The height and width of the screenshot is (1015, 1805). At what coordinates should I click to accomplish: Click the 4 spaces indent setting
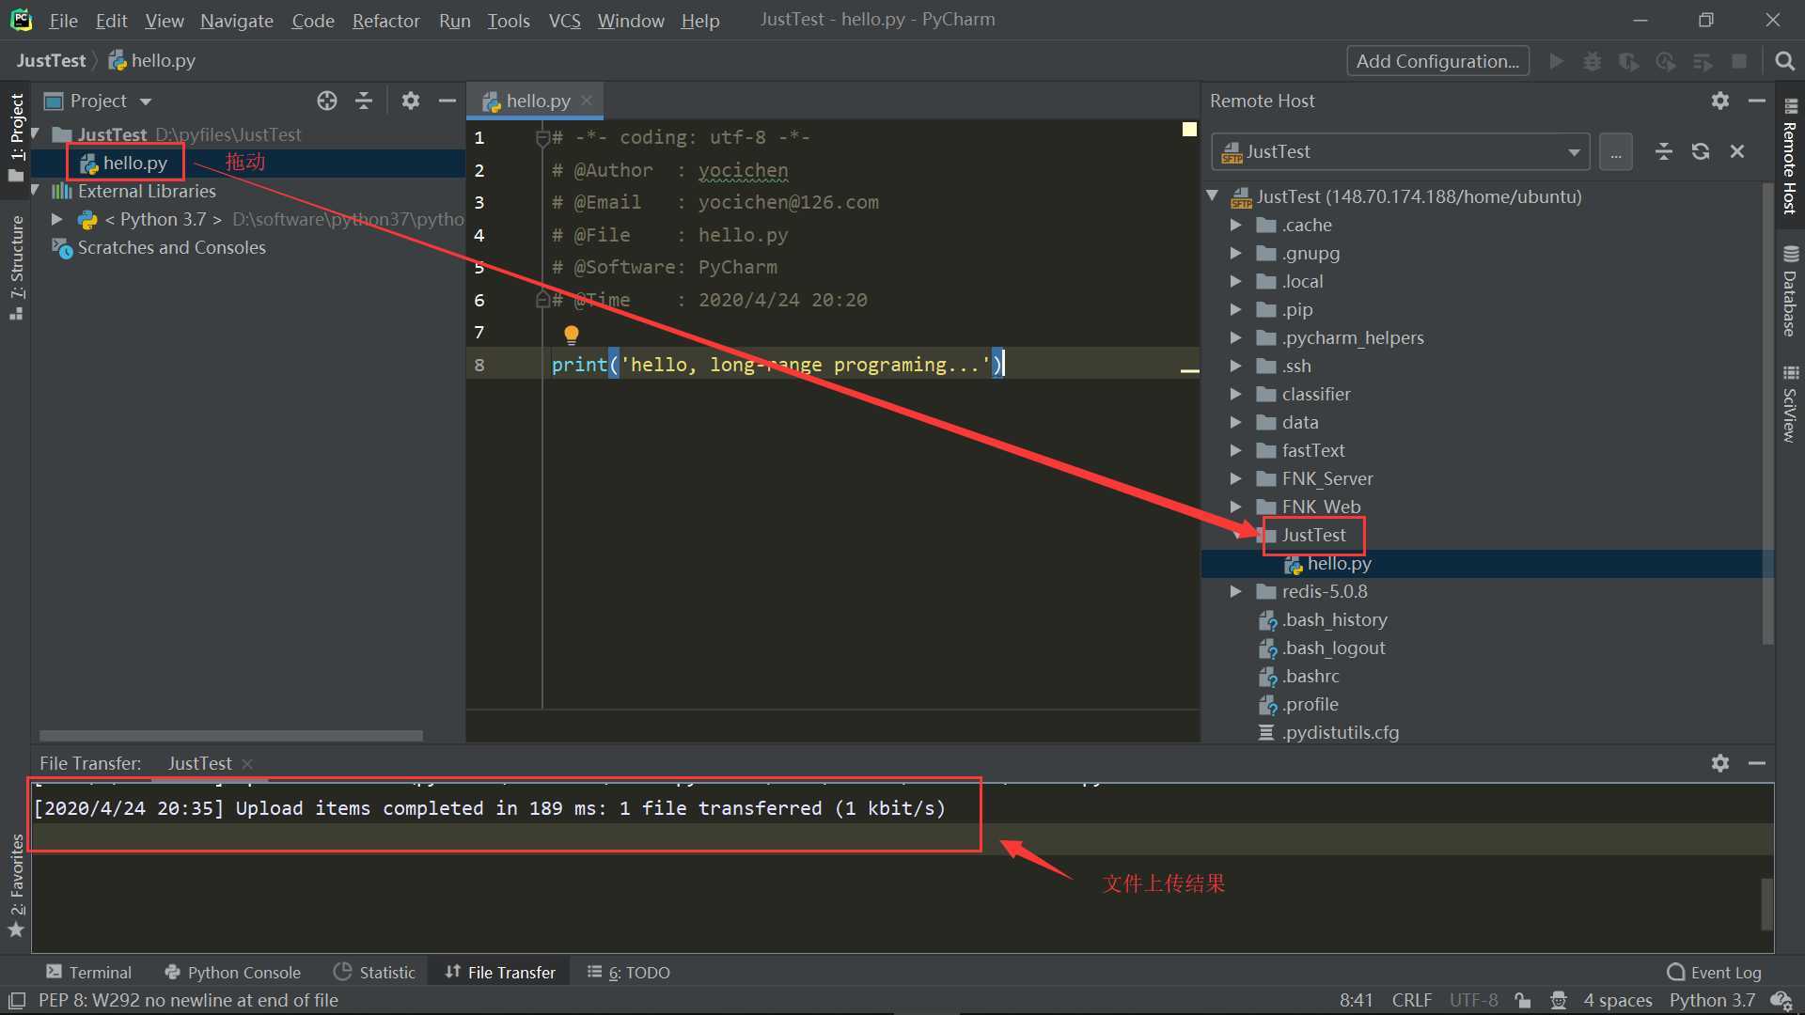coord(1617,1001)
